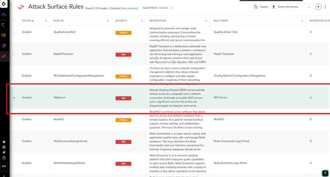The width and height of the screenshot is (330, 177).
Task: Open the settings gear in sidebar
Action: (x=4, y=142)
